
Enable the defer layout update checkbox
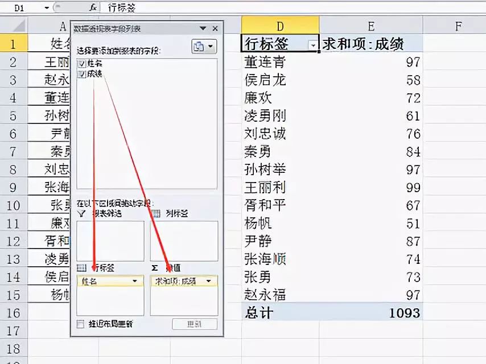click(81, 324)
